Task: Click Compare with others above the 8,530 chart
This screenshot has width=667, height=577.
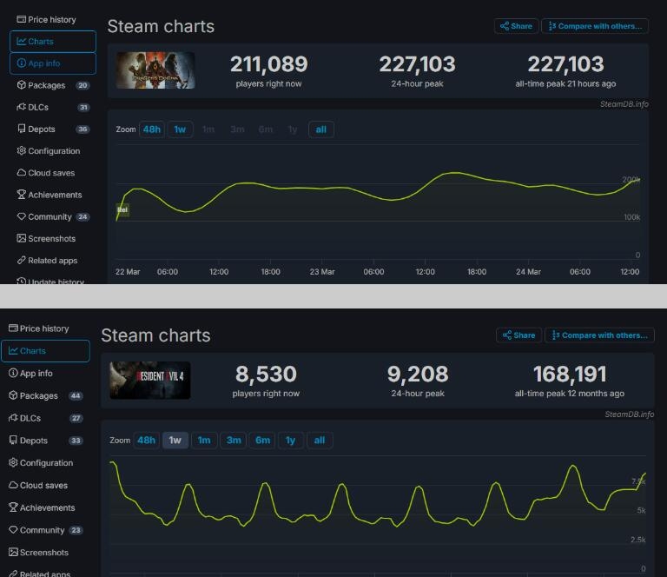Action: pos(599,335)
